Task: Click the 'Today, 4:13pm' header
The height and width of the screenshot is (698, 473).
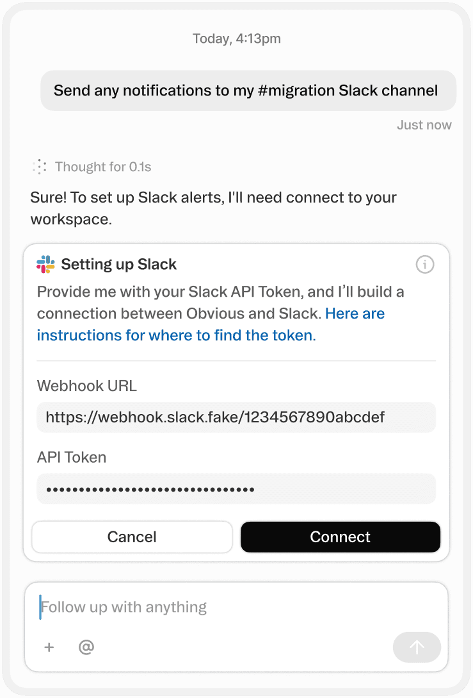Action: pyautogui.click(x=236, y=38)
